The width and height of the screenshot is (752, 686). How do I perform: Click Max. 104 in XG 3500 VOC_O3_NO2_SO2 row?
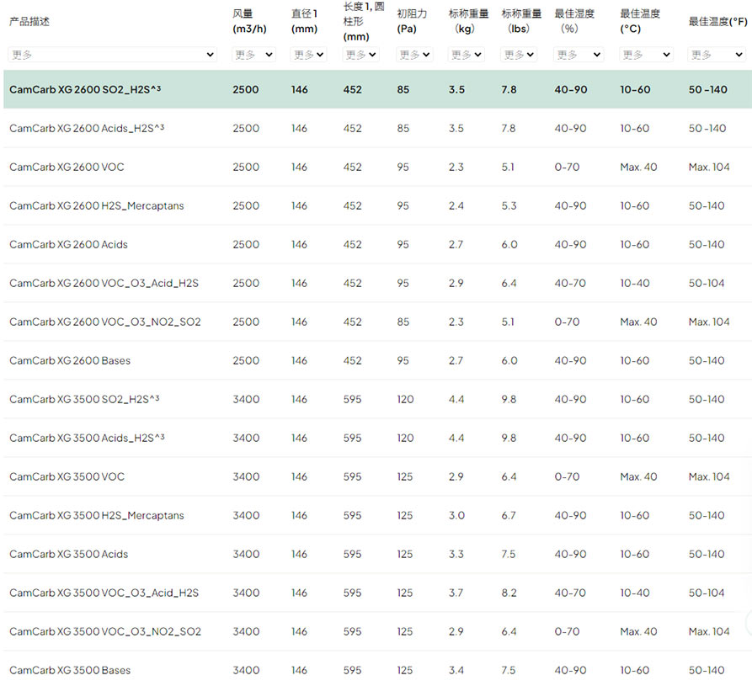click(709, 632)
